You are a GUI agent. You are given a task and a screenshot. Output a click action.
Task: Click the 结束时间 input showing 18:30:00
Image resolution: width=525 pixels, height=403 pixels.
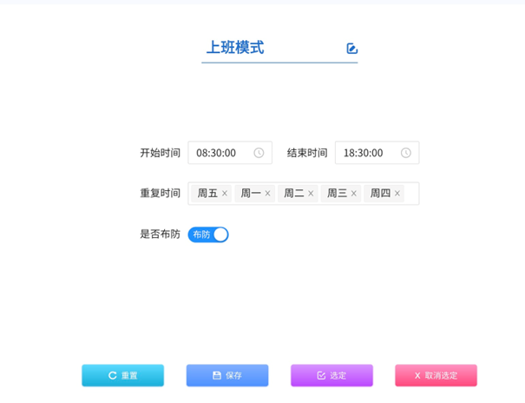click(377, 153)
